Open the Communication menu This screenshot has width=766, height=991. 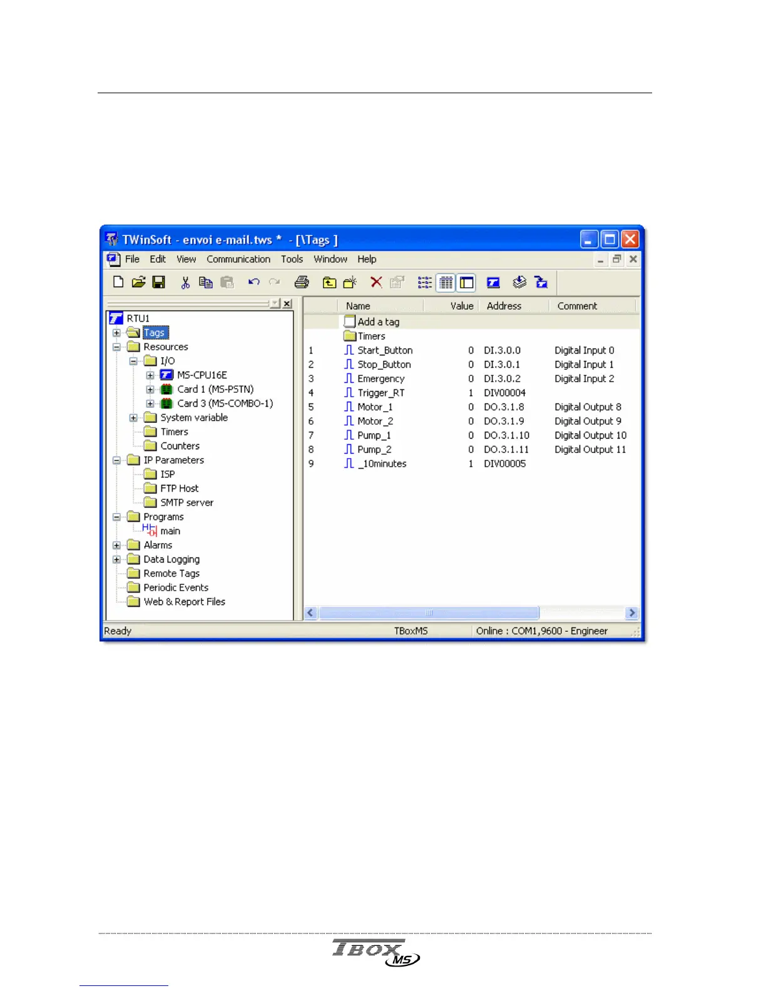(x=238, y=259)
